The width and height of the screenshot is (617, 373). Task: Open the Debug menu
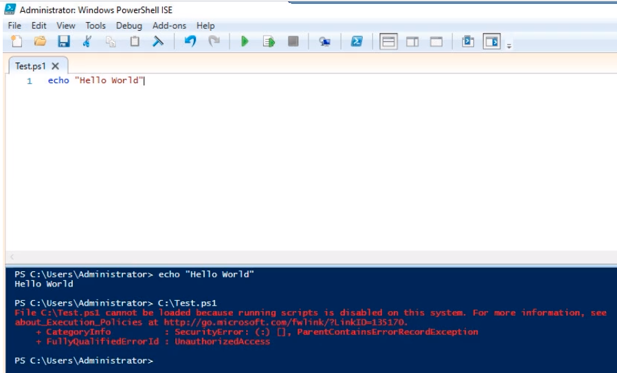pos(128,25)
